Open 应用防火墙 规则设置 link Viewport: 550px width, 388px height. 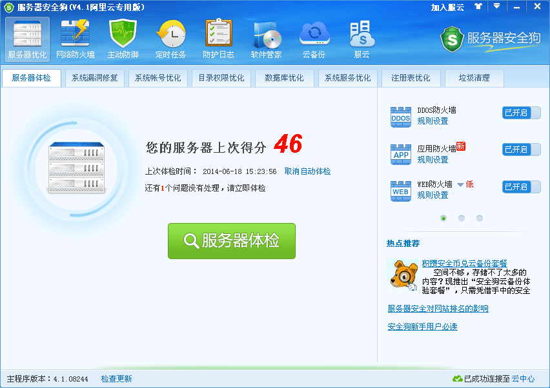[x=433, y=160]
